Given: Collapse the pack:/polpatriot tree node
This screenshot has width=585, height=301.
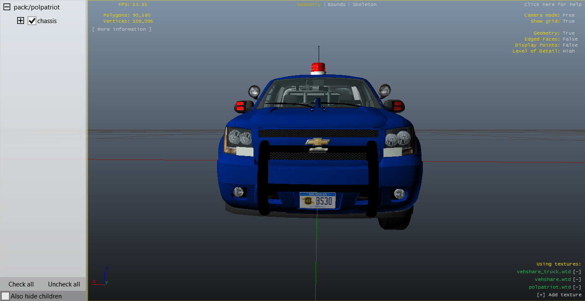Looking at the screenshot, I should (x=7, y=7).
